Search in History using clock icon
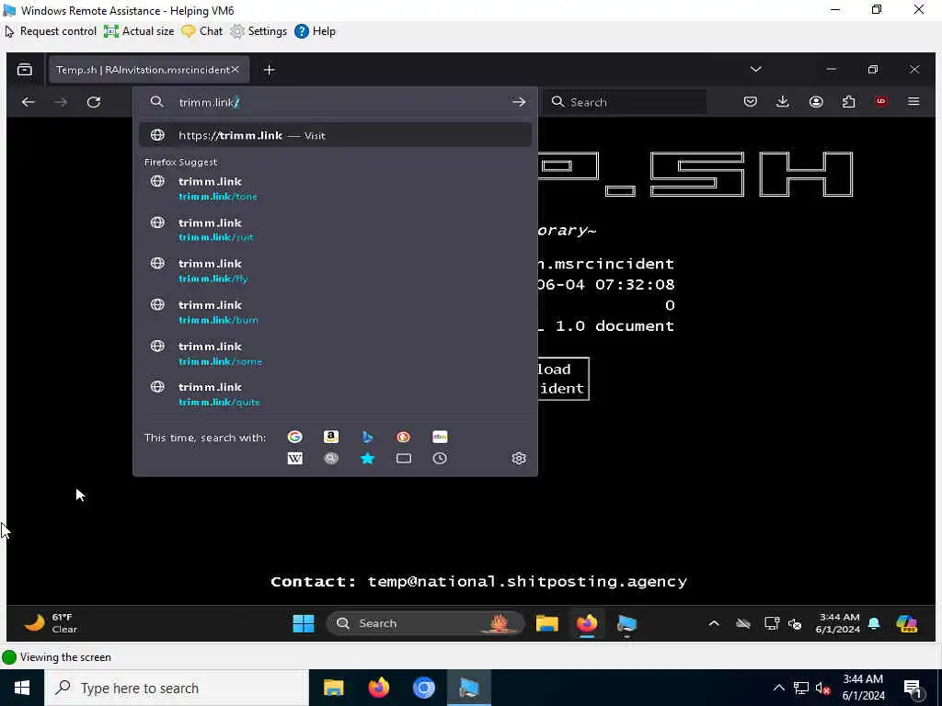The height and width of the screenshot is (706, 942). click(x=440, y=459)
